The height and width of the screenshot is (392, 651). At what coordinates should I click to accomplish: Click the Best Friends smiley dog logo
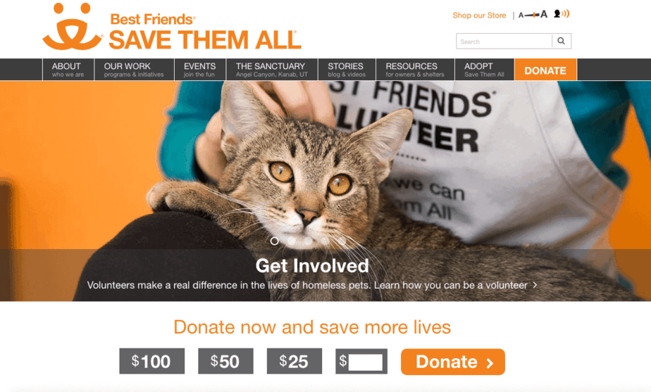coord(73,27)
